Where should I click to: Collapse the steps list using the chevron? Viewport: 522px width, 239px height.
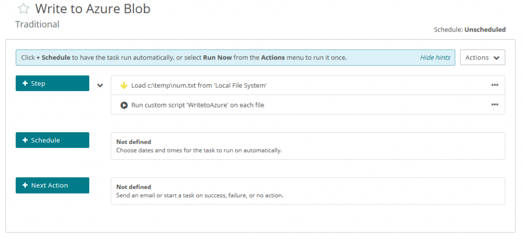point(100,85)
